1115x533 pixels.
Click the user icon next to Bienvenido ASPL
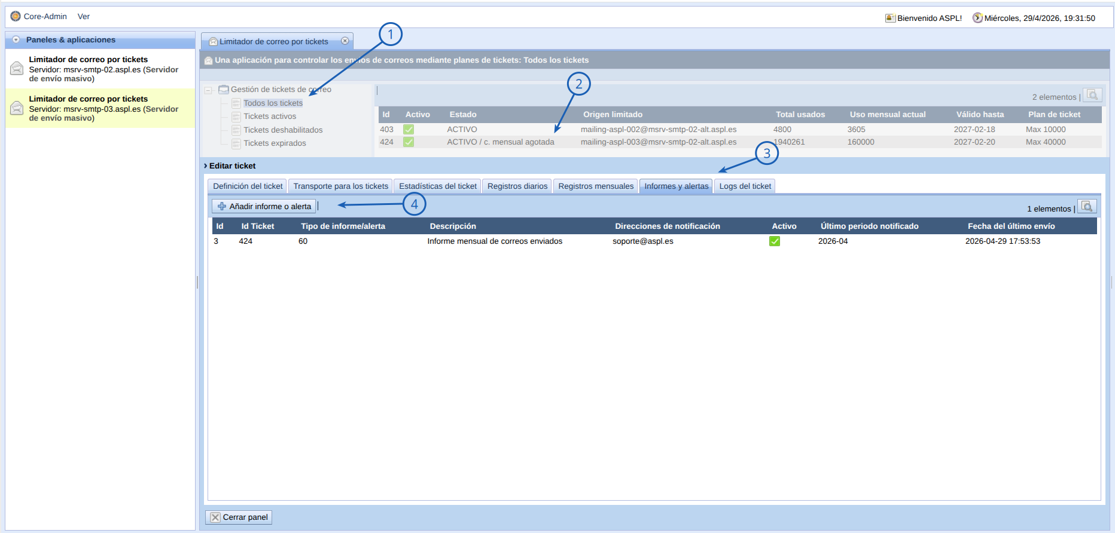click(x=890, y=18)
